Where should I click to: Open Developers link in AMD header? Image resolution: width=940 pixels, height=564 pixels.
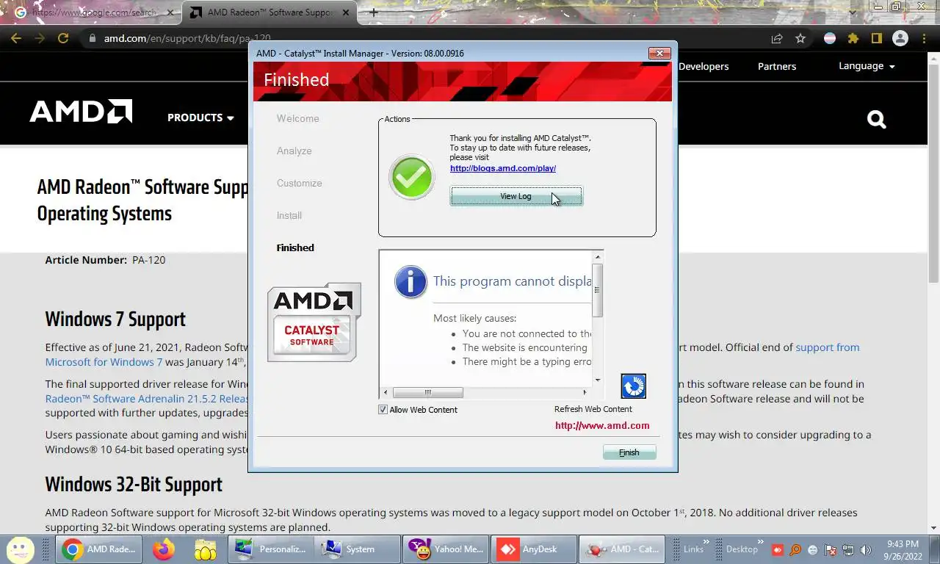704,66
